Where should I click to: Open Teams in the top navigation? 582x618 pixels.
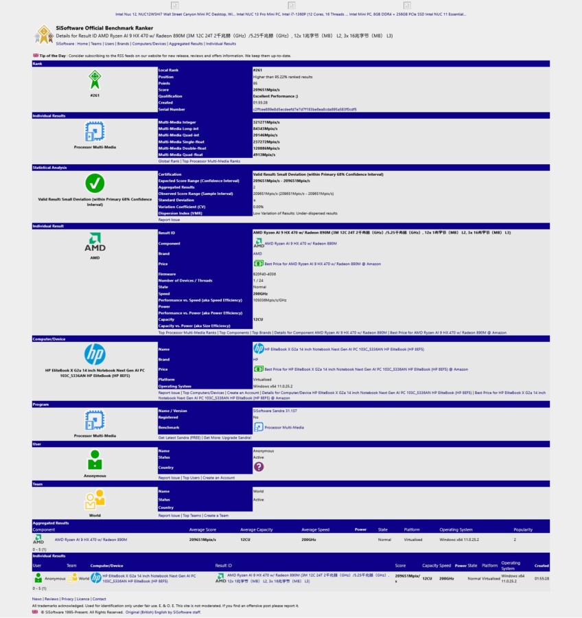tap(97, 43)
